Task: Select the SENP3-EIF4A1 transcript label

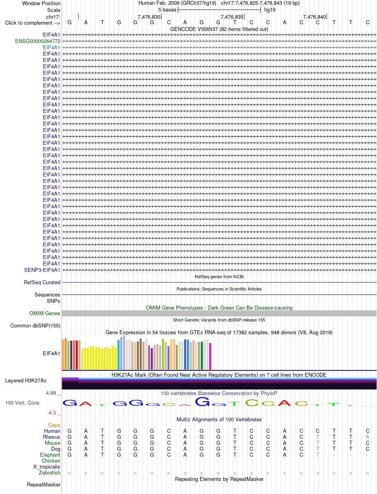Action: tap(42, 270)
